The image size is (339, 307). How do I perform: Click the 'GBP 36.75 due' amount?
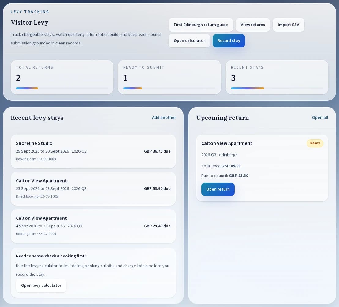coord(157,151)
